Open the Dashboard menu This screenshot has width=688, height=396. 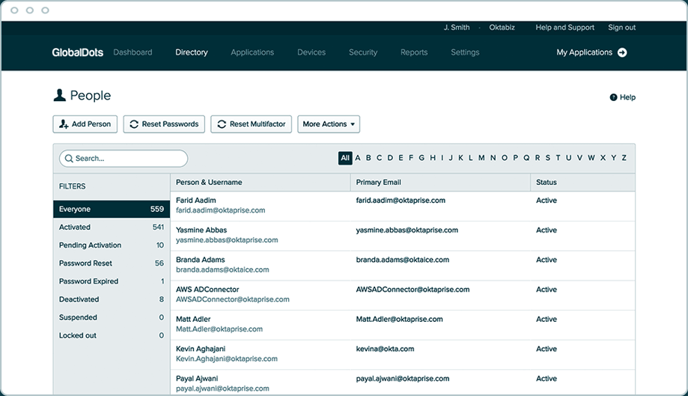(x=133, y=52)
